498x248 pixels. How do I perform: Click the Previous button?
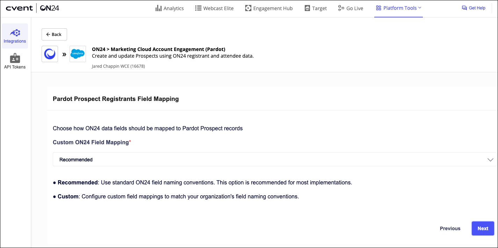coord(450,228)
